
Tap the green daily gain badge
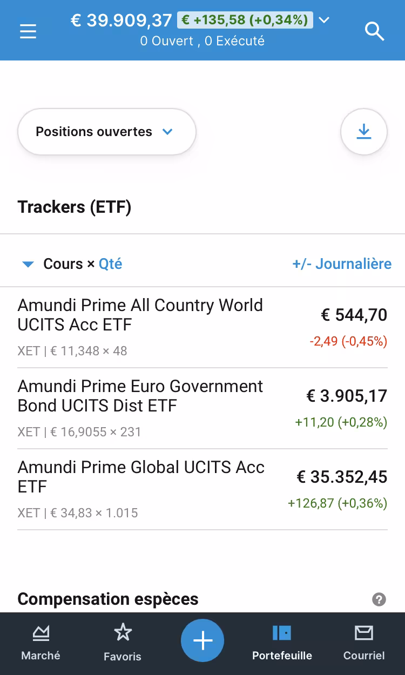tap(245, 21)
